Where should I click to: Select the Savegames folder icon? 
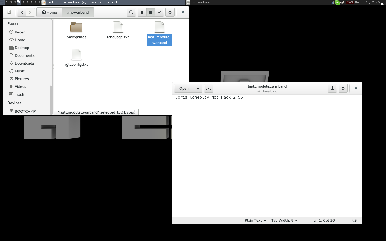[x=76, y=27]
